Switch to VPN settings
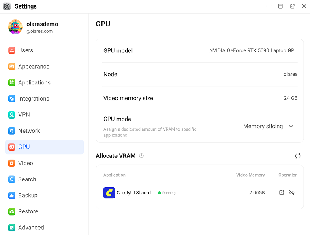 [x=24, y=115]
